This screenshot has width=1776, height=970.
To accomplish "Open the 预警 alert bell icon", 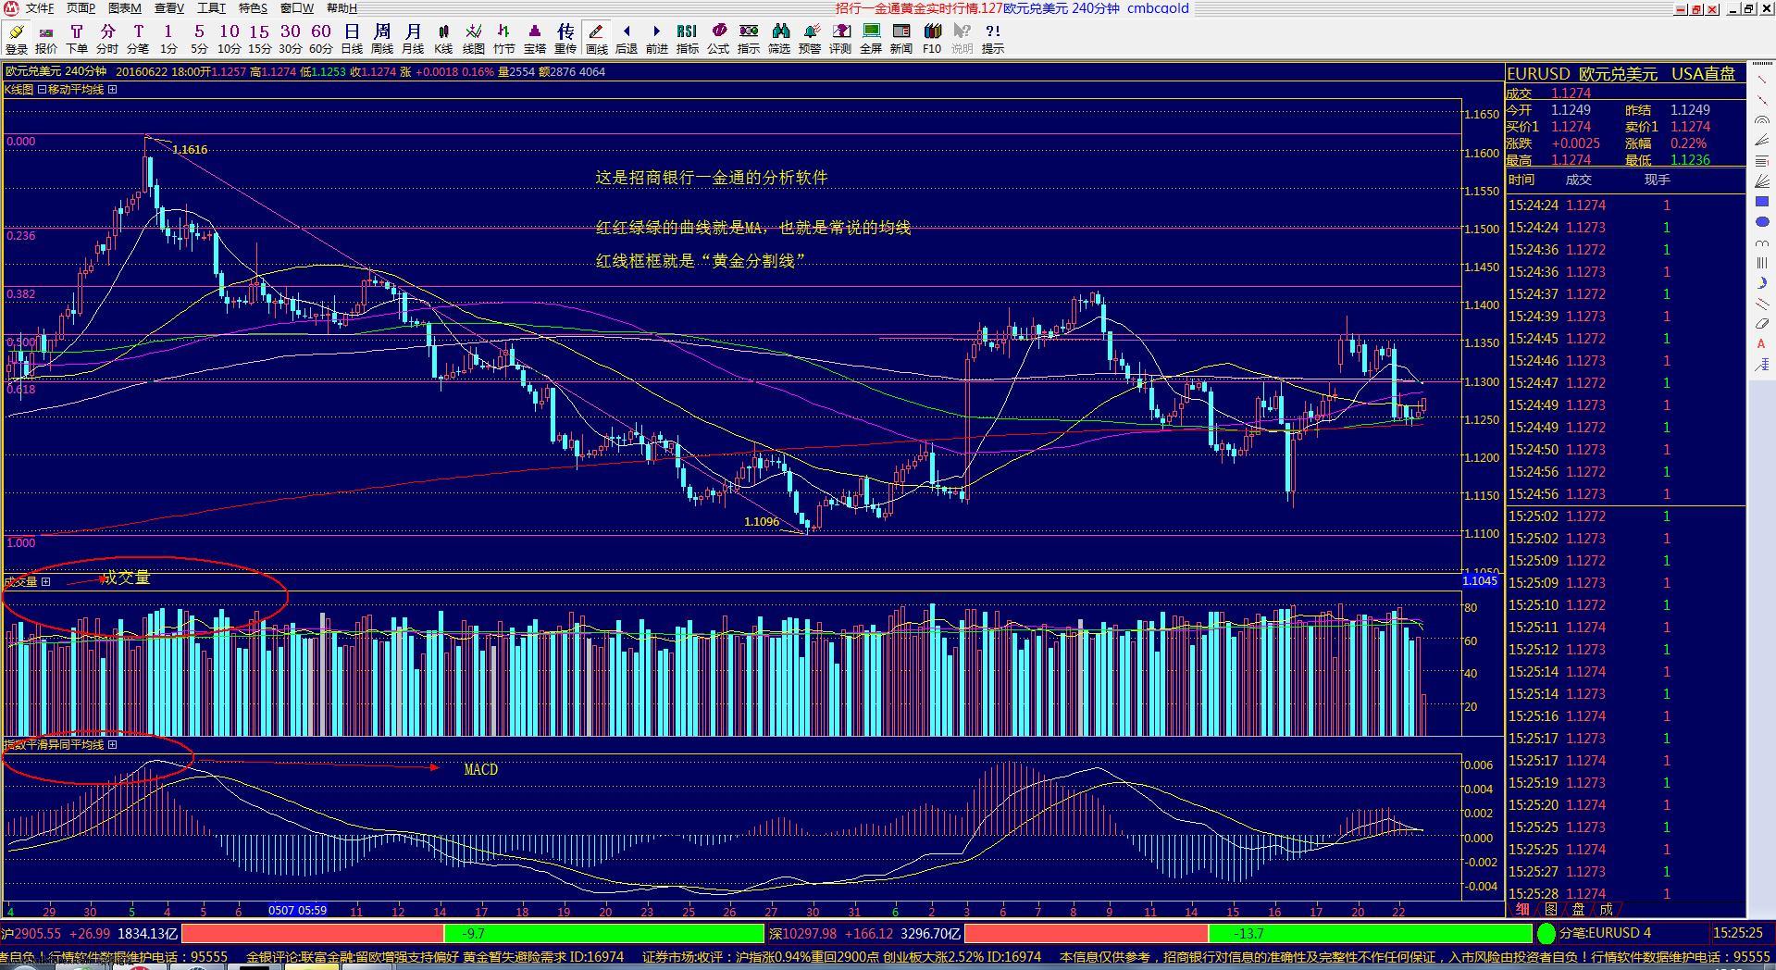I will point(810,39).
